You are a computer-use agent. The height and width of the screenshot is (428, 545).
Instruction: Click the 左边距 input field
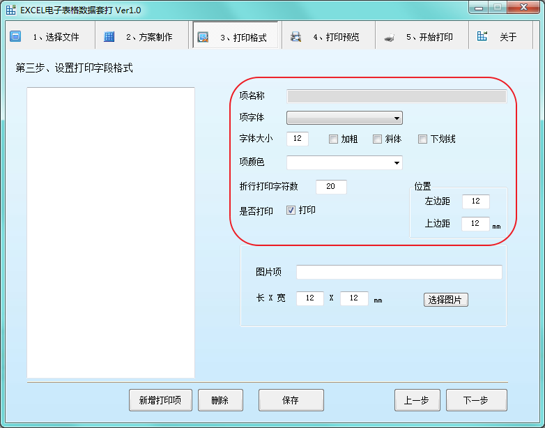pos(476,201)
